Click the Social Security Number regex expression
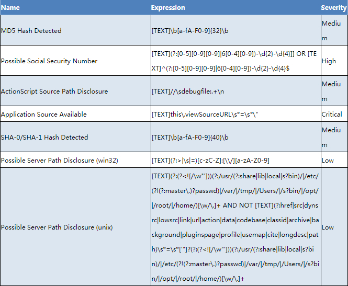This screenshot has width=348, height=286. coord(234,61)
